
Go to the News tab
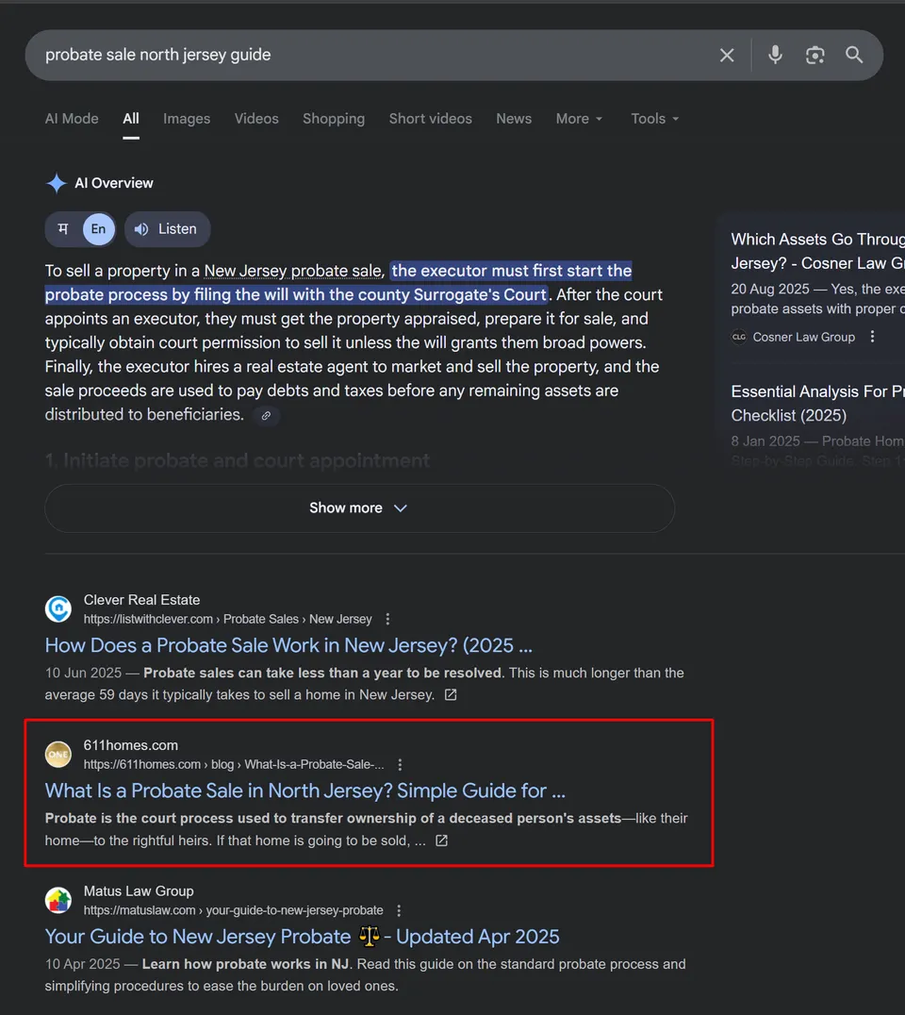point(514,119)
